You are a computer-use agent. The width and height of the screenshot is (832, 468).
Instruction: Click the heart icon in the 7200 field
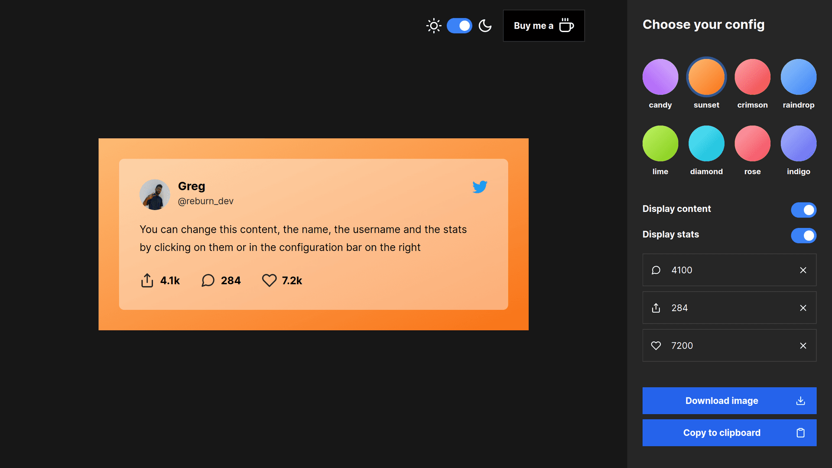pos(656,345)
